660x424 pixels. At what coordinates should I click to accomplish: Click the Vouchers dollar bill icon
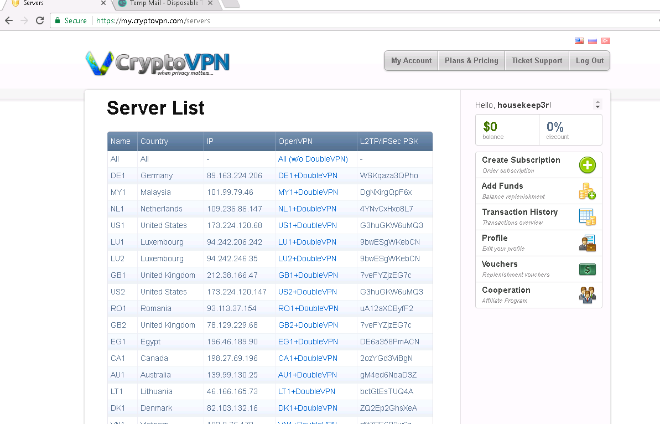[x=587, y=269]
